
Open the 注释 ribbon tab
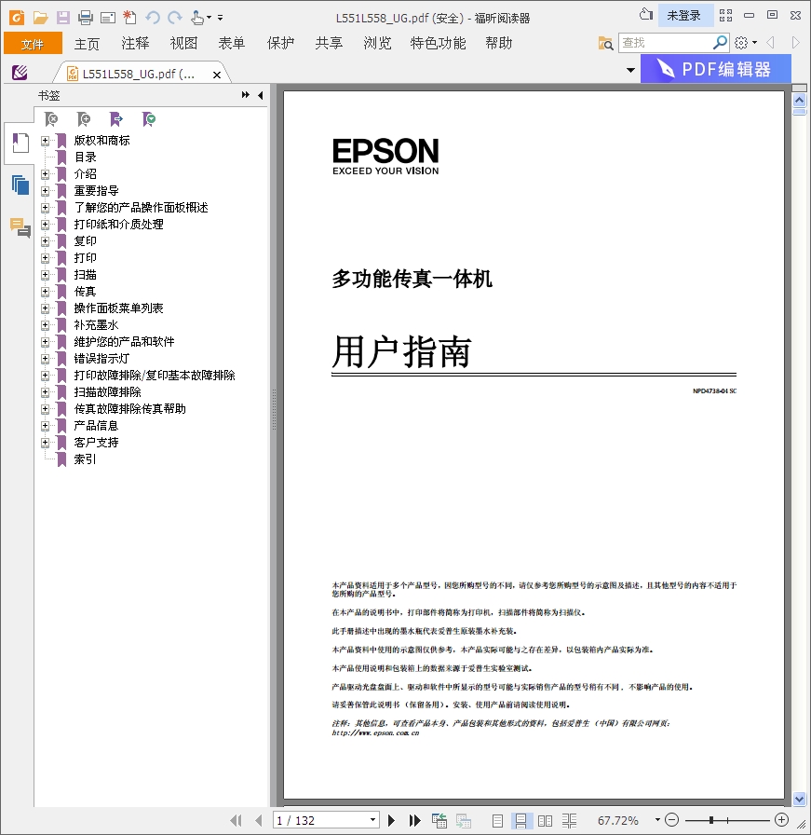coord(135,43)
